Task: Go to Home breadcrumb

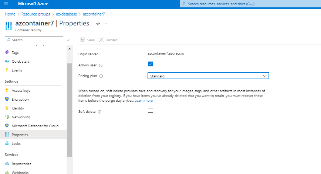Action: coord(10,14)
